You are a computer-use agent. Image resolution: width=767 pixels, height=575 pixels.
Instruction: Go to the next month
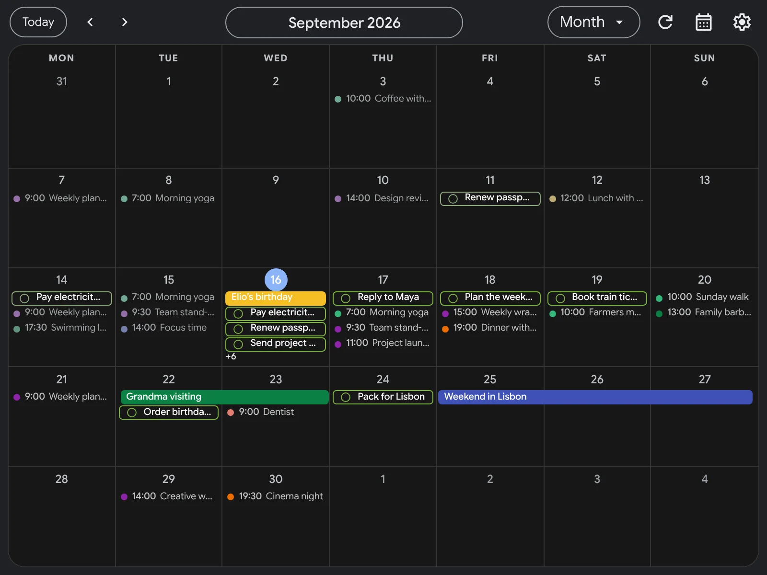(x=125, y=22)
